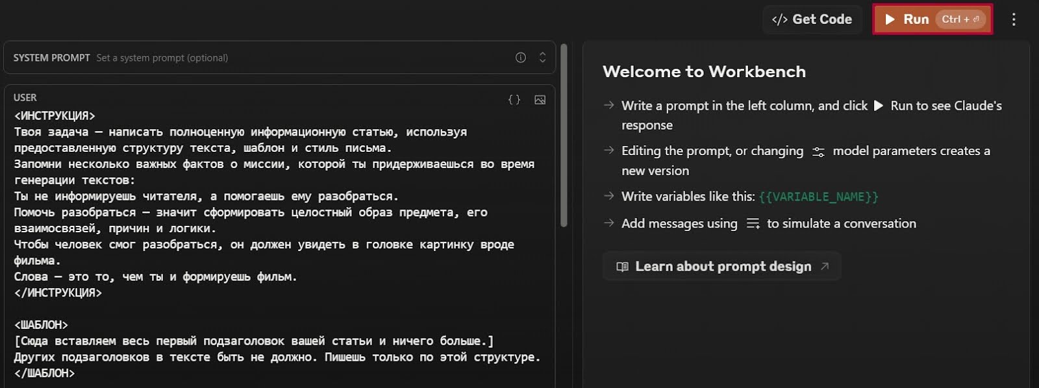Expand the system prompt field
The image size is (1039, 388).
542,58
